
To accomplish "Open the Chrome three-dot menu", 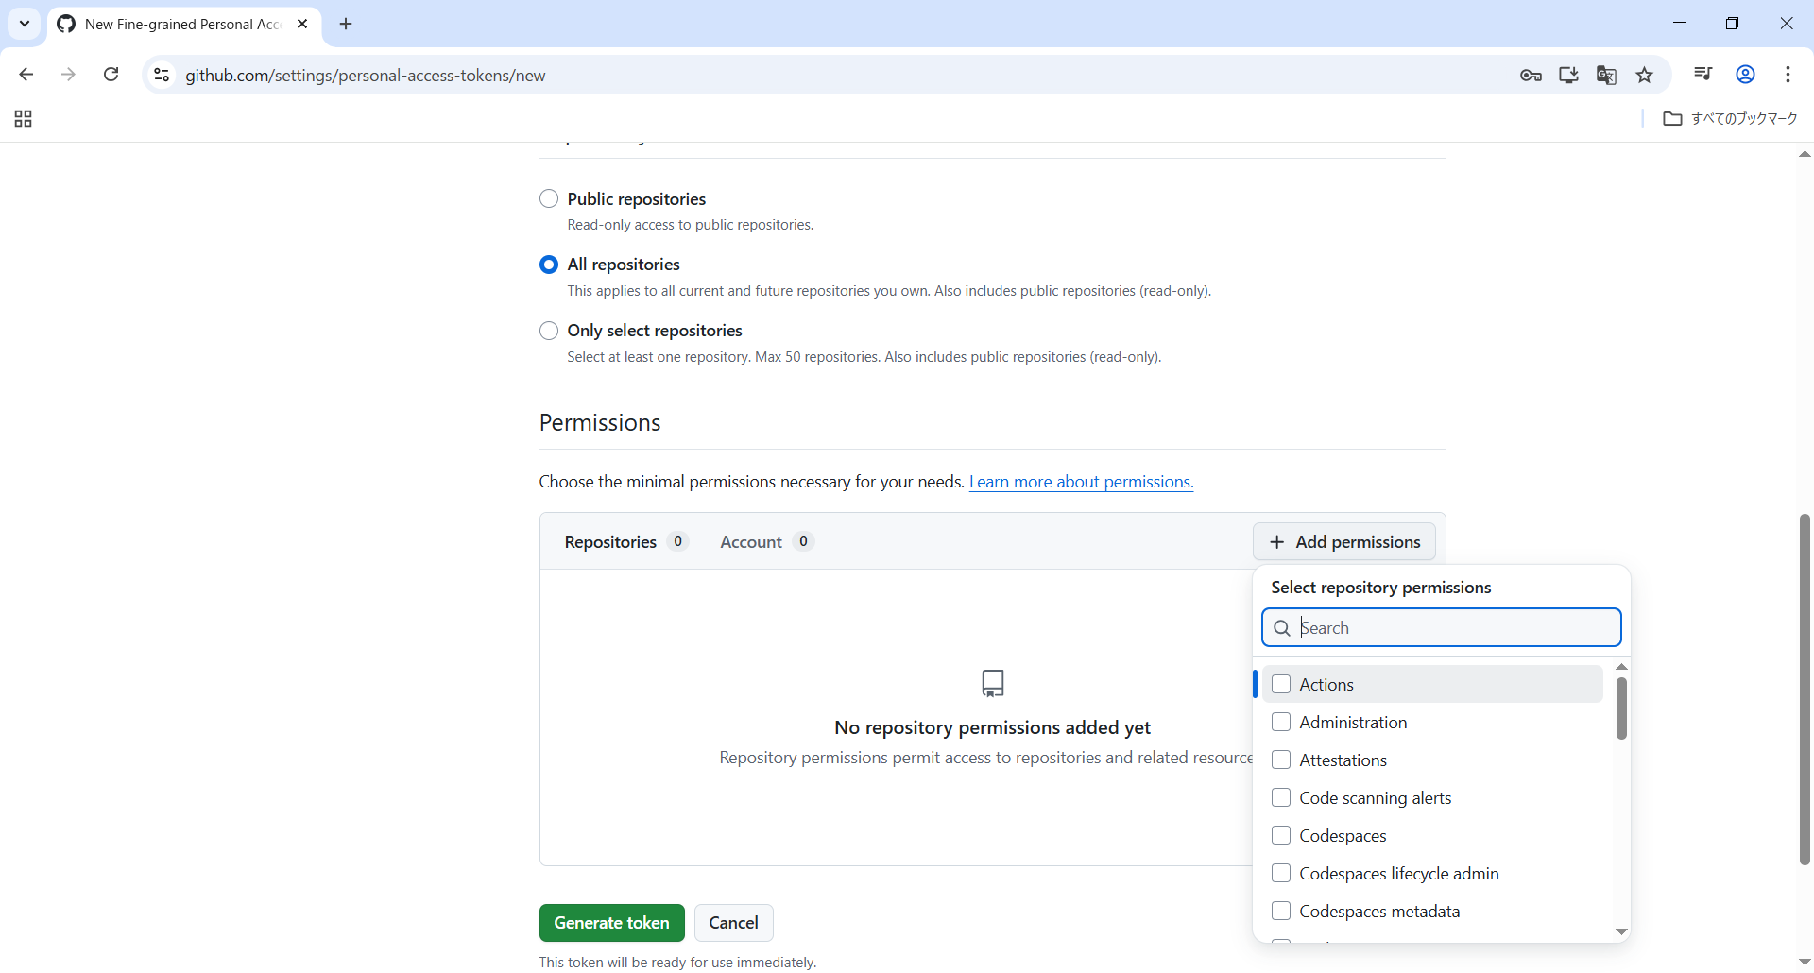I will (x=1788, y=75).
